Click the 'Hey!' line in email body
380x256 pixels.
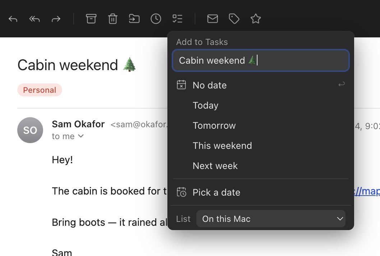62,160
